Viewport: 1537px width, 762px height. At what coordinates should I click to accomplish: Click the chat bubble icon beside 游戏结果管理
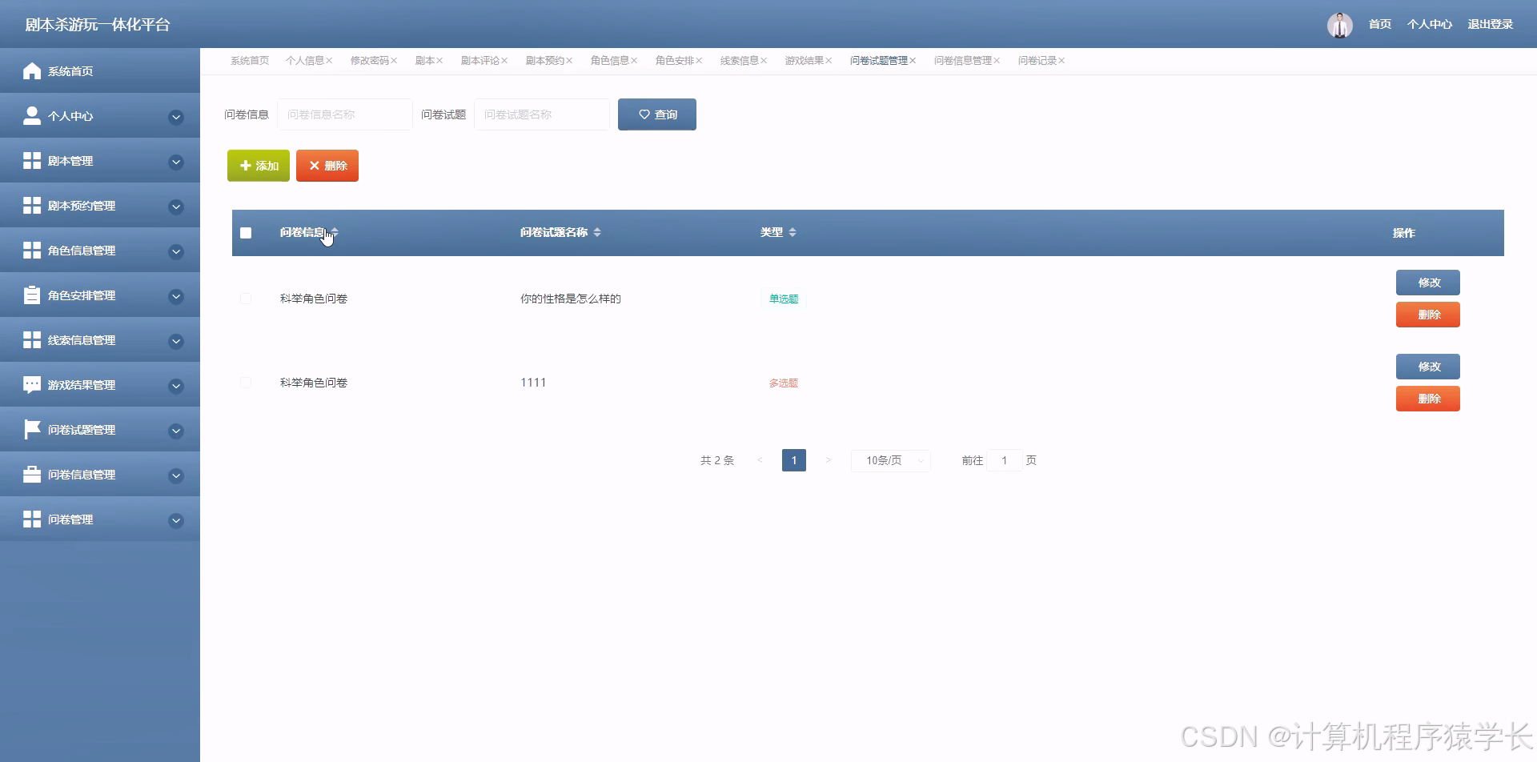click(x=32, y=385)
